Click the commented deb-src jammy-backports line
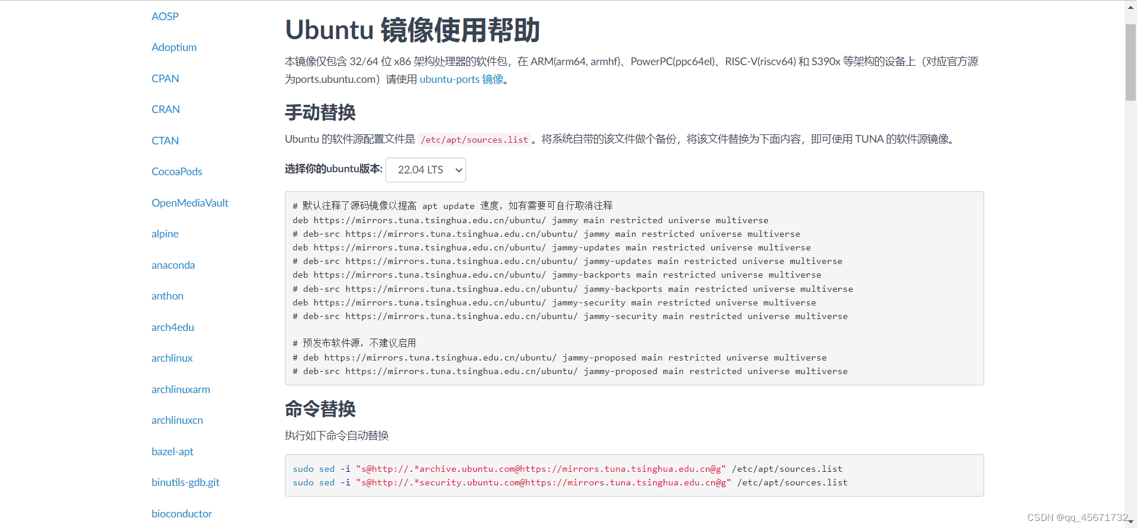1137x528 pixels. click(573, 289)
